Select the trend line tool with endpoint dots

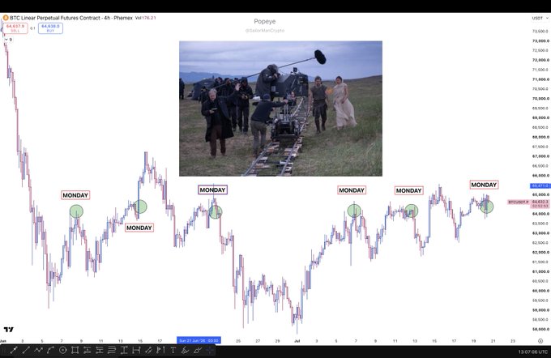point(14,350)
